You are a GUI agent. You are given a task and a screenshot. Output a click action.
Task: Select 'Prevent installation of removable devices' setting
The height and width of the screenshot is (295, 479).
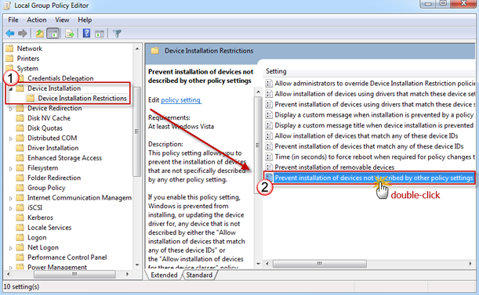tap(335, 167)
